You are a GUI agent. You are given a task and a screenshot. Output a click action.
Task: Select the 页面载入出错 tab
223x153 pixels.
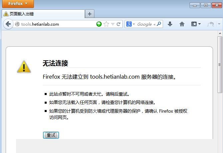[43, 14]
